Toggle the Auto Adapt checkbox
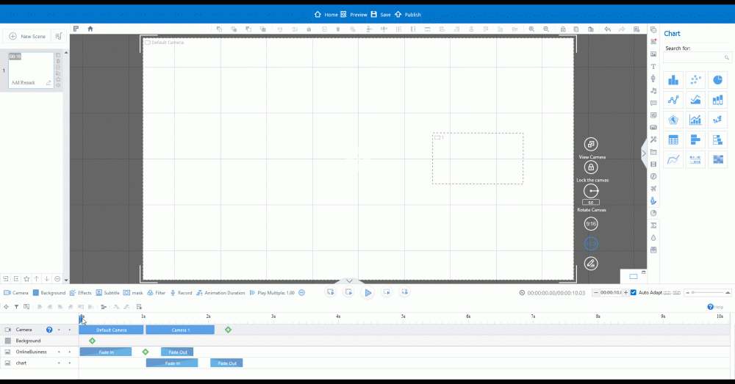 pos(634,293)
